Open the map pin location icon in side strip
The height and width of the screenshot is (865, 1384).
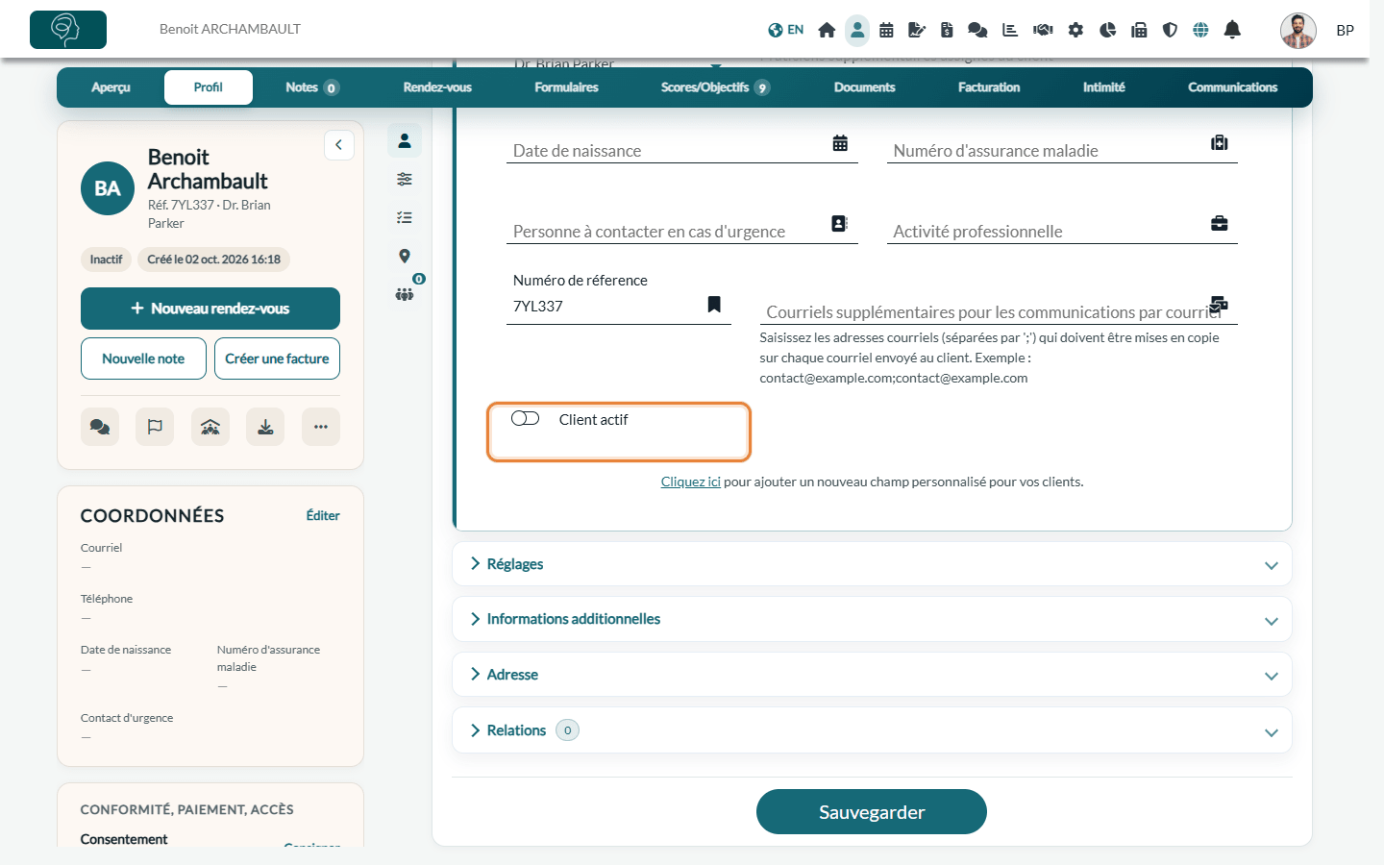[x=405, y=256]
